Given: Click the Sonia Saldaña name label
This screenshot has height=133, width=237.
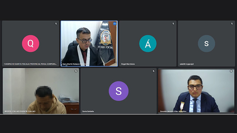Looking at the screenshot, I should click(88, 111).
